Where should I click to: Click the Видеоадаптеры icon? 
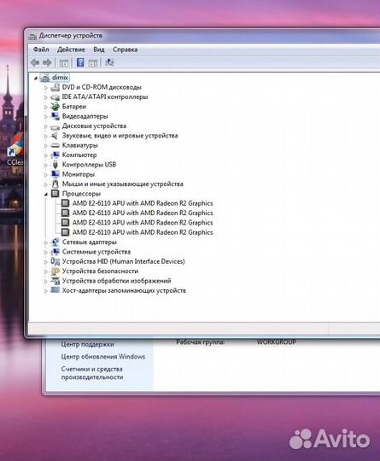coord(55,116)
